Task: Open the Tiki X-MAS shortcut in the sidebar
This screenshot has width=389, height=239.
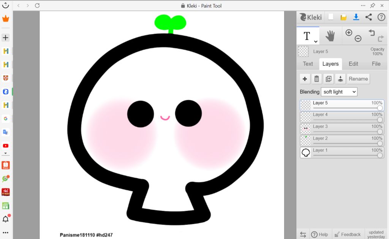Action: click(5, 192)
